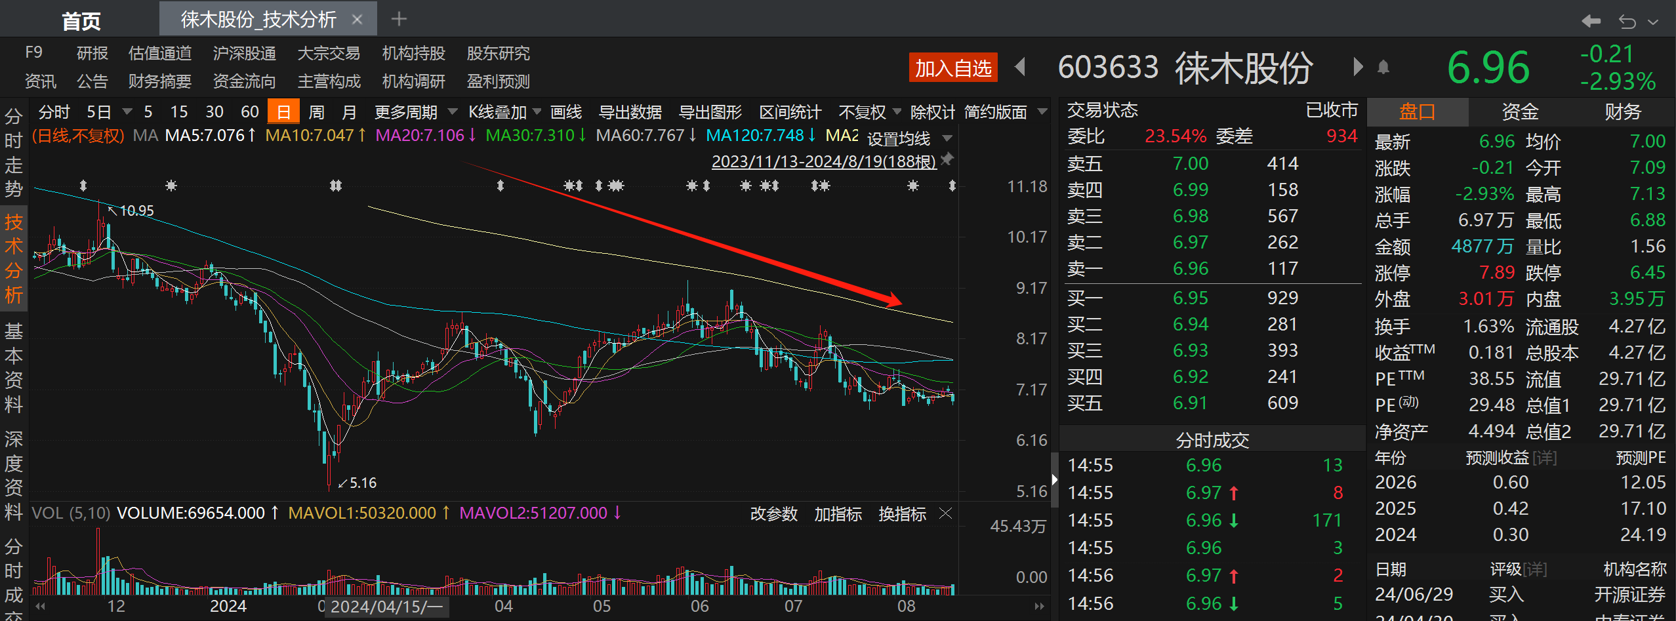This screenshot has height=621, width=1676.
Task: Enable the 60-minute chart period
Action: click(x=249, y=111)
